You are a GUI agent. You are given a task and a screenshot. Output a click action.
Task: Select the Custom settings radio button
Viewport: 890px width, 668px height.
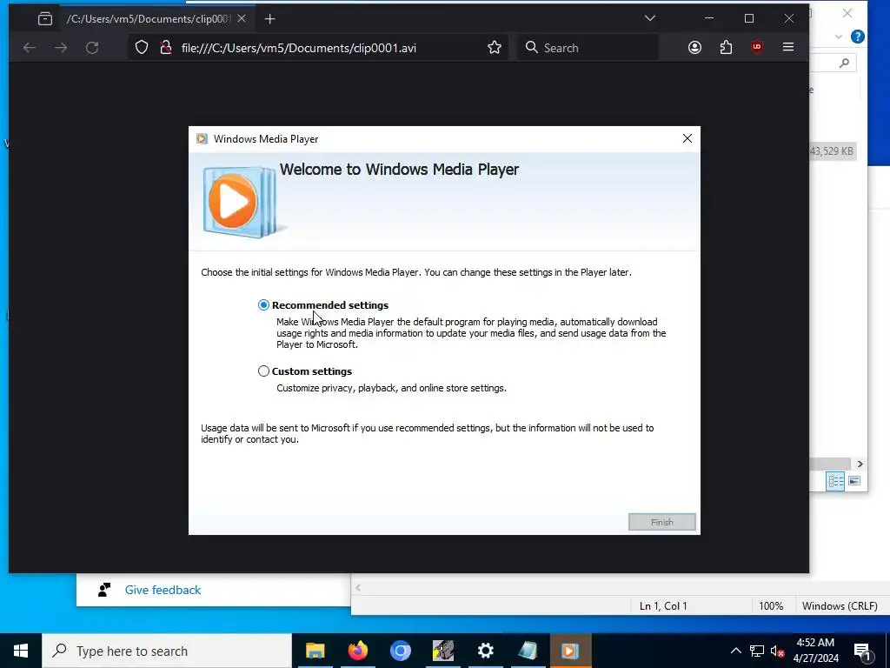[x=263, y=371]
